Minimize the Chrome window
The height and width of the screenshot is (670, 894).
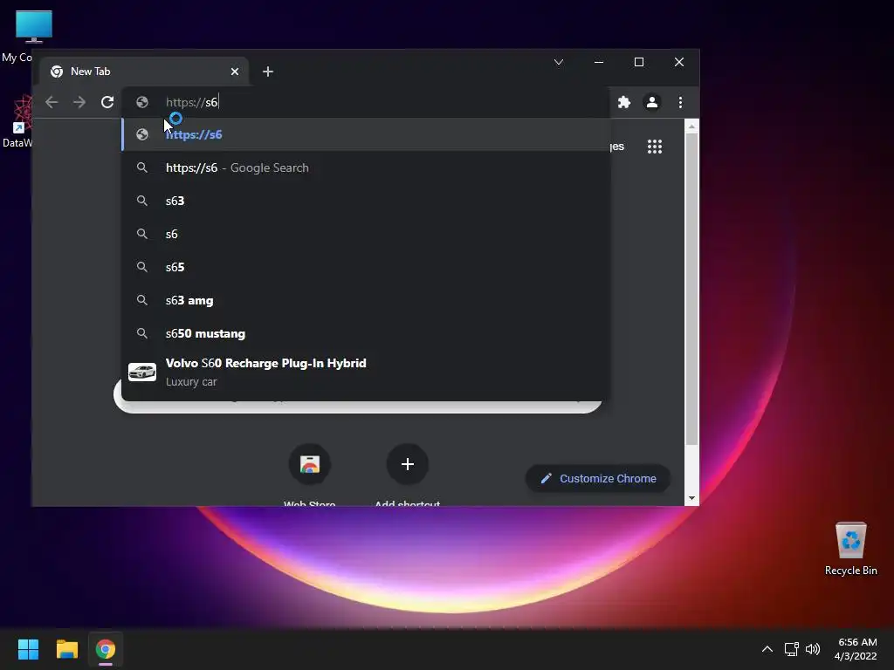click(x=599, y=62)
